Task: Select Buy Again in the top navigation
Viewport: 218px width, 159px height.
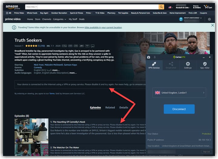Action: [44, 13]
